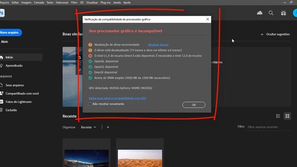Screen dimensions: 297x167
Task: Click the Abrir button
Action: pos(4,42)
